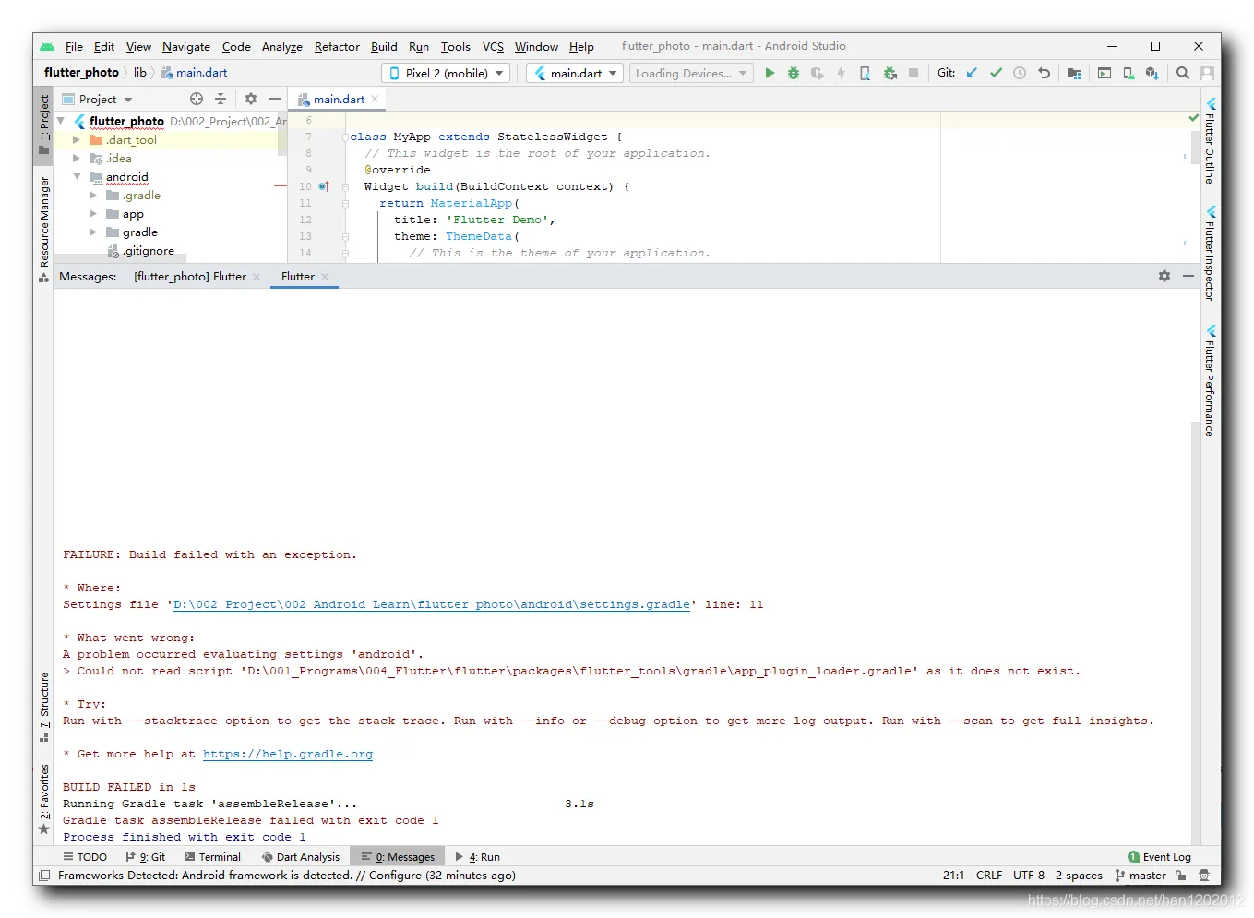Image resolution: width=1254 pixels, height=918 pixels.
Task: Click the lock read-only icon in status bar
Action: (1181, 876)
